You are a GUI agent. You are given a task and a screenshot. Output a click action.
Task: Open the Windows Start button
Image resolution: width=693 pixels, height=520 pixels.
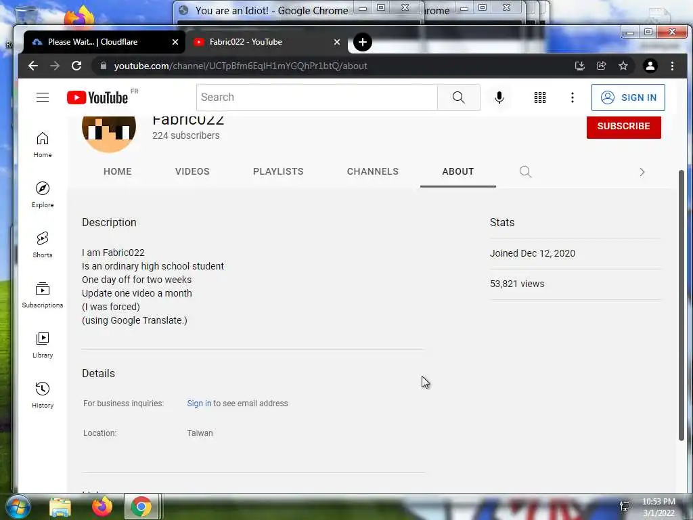click(18, 506)
